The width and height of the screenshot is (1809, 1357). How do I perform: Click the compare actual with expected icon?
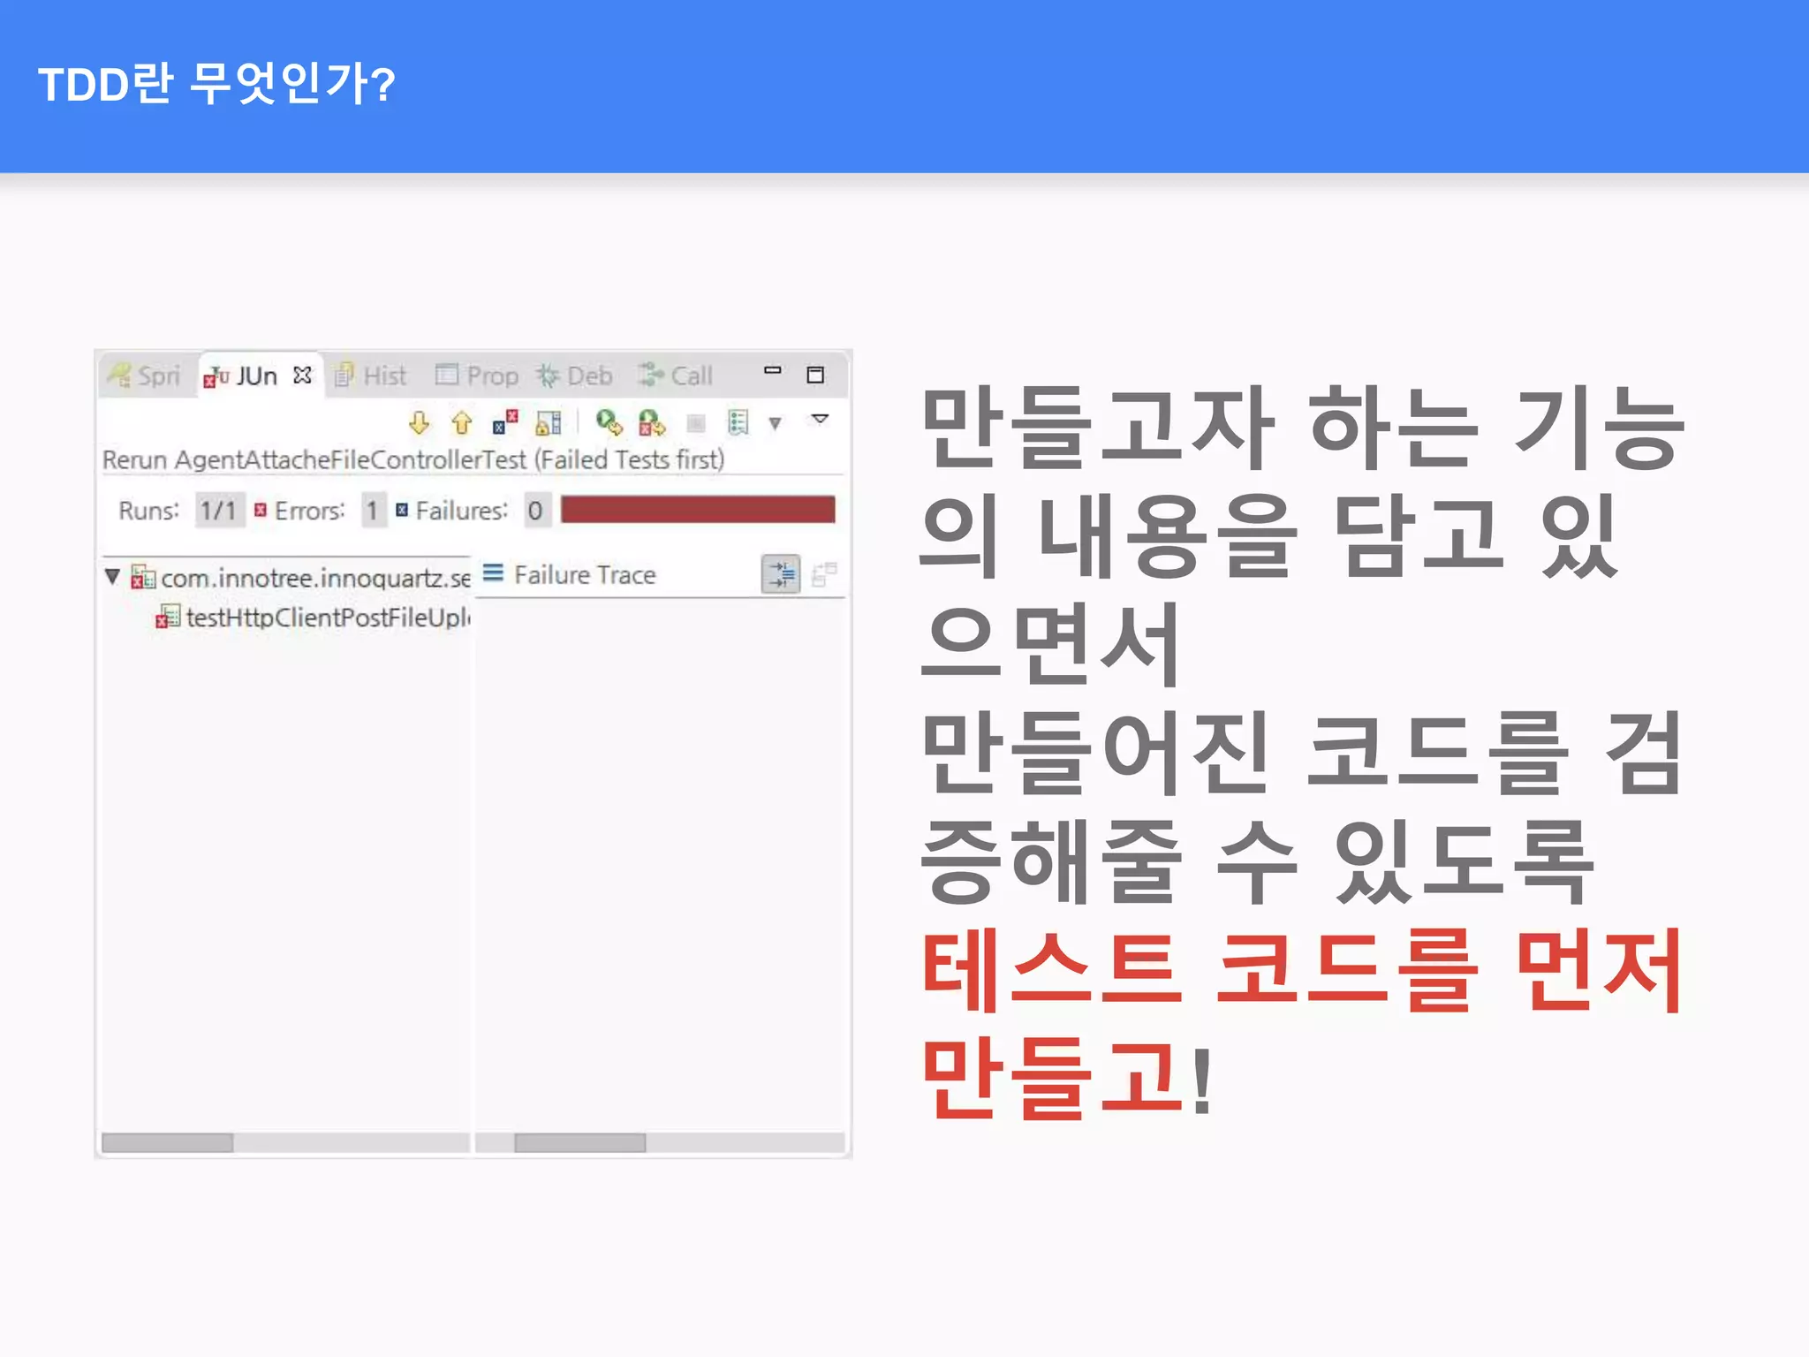point(824,574)
